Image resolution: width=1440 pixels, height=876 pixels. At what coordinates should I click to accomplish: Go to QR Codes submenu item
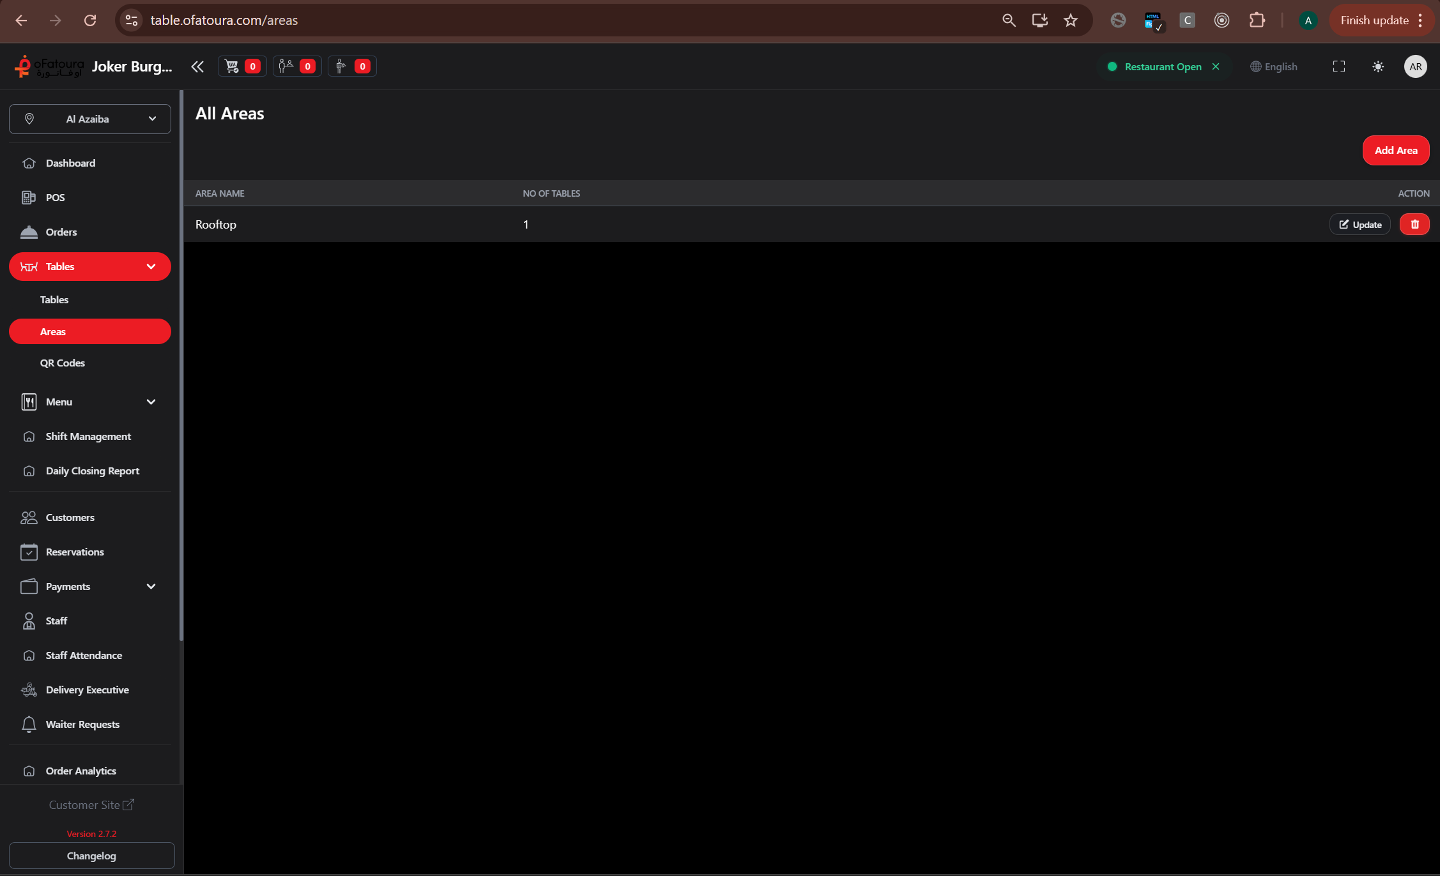tap(63, 363)
